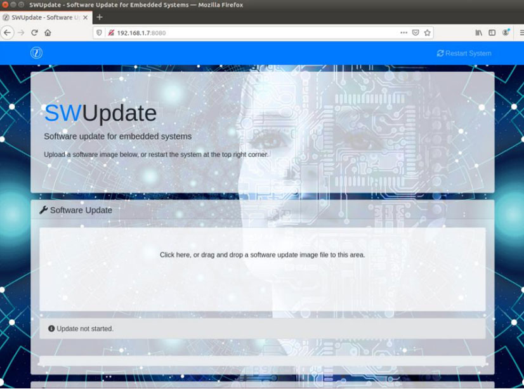This screenshot has height=389, width=524.
Task: Click the Restart System link
Action: (468, 53)
